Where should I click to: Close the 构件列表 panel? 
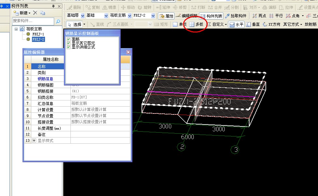click(x=59, y=6)
